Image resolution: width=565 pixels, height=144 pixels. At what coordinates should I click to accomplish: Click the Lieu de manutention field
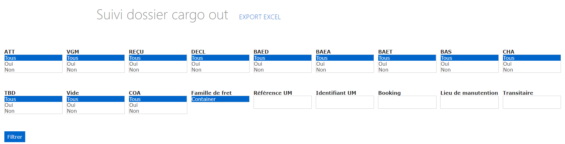pos(469,102)
